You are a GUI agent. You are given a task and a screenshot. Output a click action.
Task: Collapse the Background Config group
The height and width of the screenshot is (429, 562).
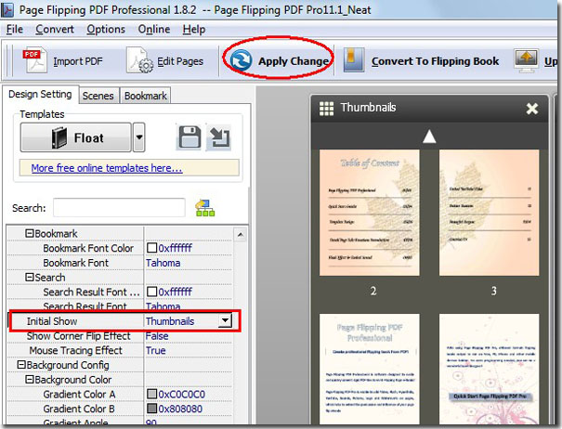(21, 365)
